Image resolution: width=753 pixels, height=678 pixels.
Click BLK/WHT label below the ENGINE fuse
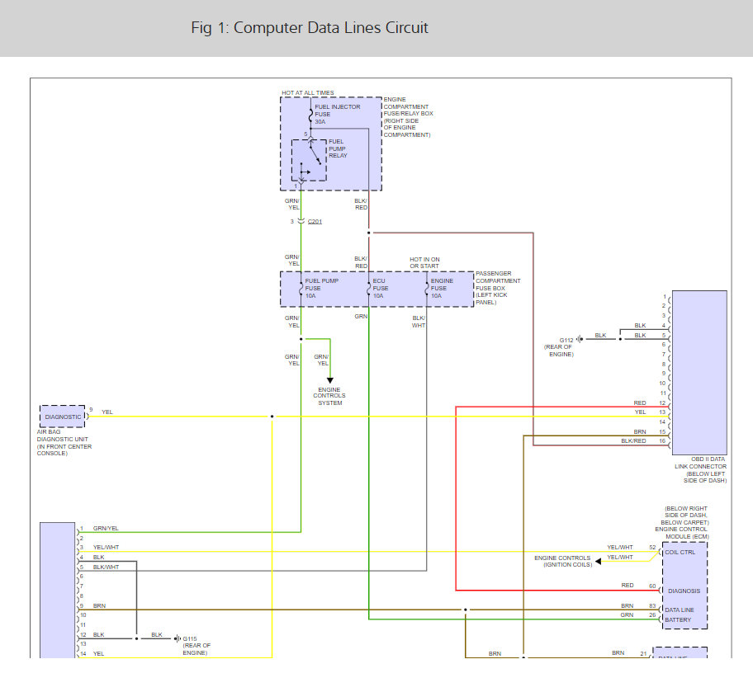419,322
